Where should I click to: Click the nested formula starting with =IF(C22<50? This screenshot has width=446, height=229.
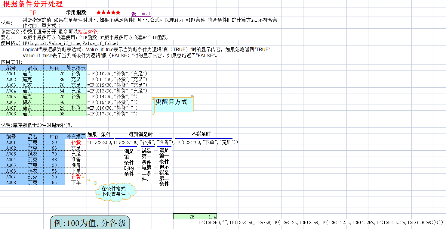162,142
